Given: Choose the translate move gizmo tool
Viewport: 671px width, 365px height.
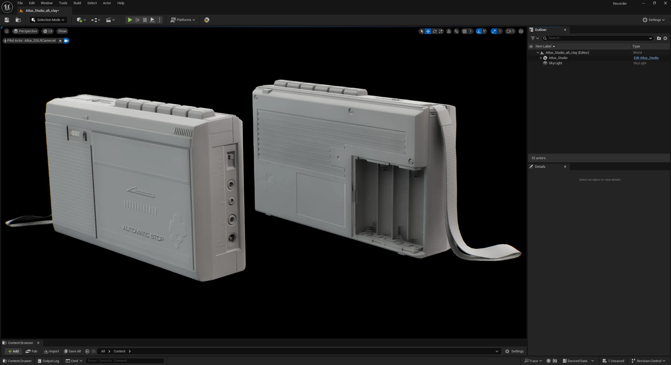Looking at the screenshot, I should click(428, 31).
